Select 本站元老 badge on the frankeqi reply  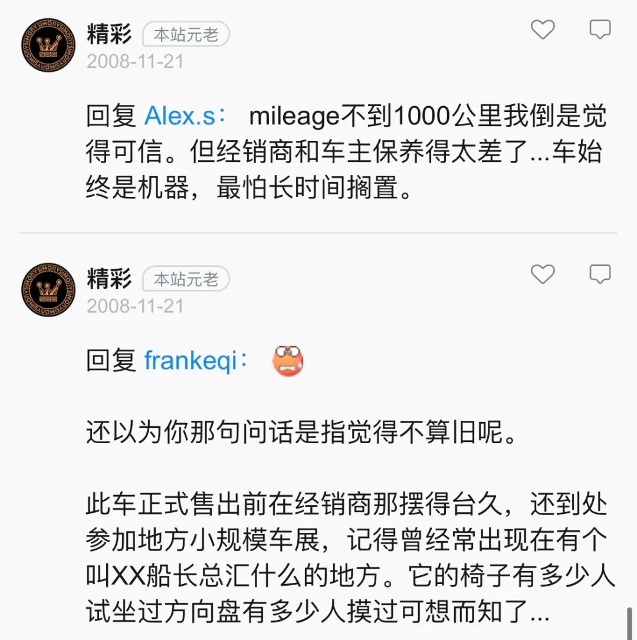pos(186,279)
